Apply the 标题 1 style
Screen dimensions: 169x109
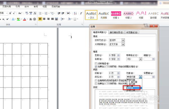click(x=116, y=15)
